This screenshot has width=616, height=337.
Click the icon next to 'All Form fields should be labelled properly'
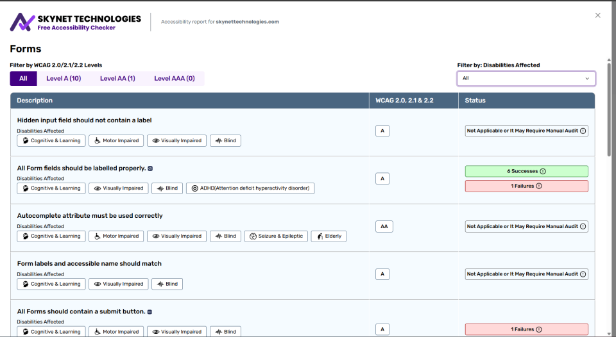[x=150, y=168]
